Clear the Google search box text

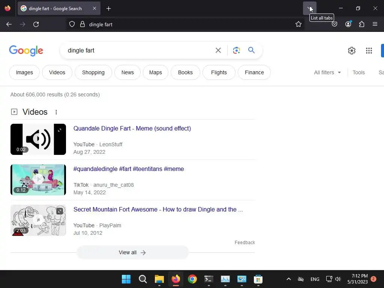[x=218, y=51]
